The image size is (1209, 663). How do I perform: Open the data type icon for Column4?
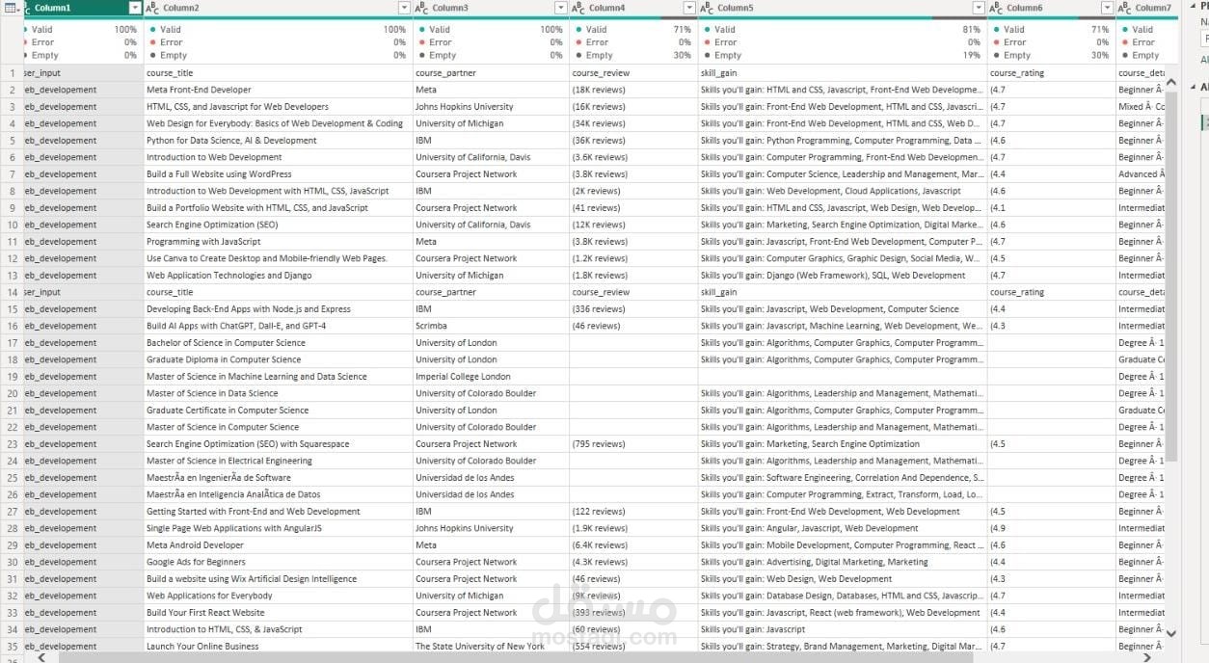(578, 8)
